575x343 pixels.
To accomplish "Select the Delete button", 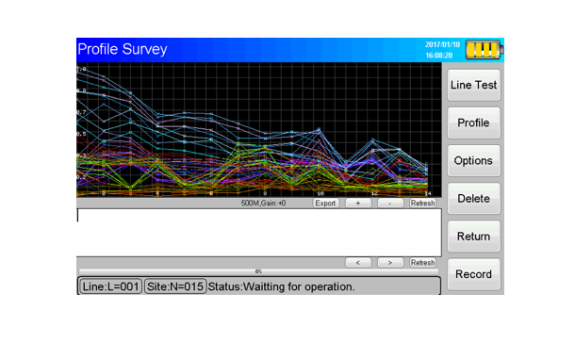I will coord(473,198).
